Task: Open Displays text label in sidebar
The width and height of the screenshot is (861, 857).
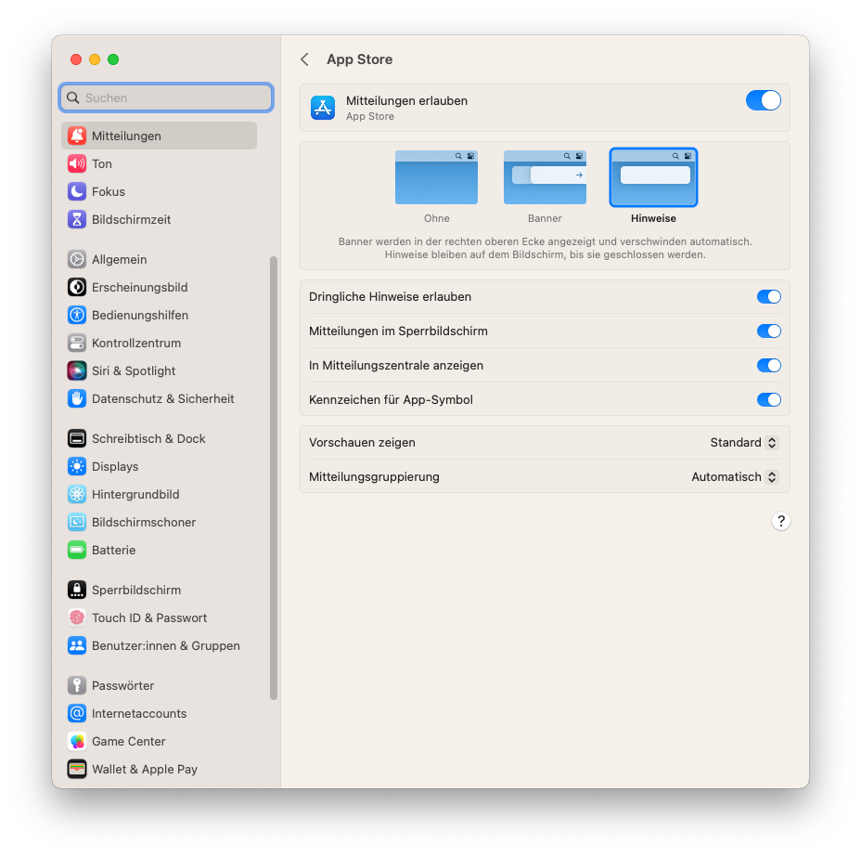Action: pos(115,466)
